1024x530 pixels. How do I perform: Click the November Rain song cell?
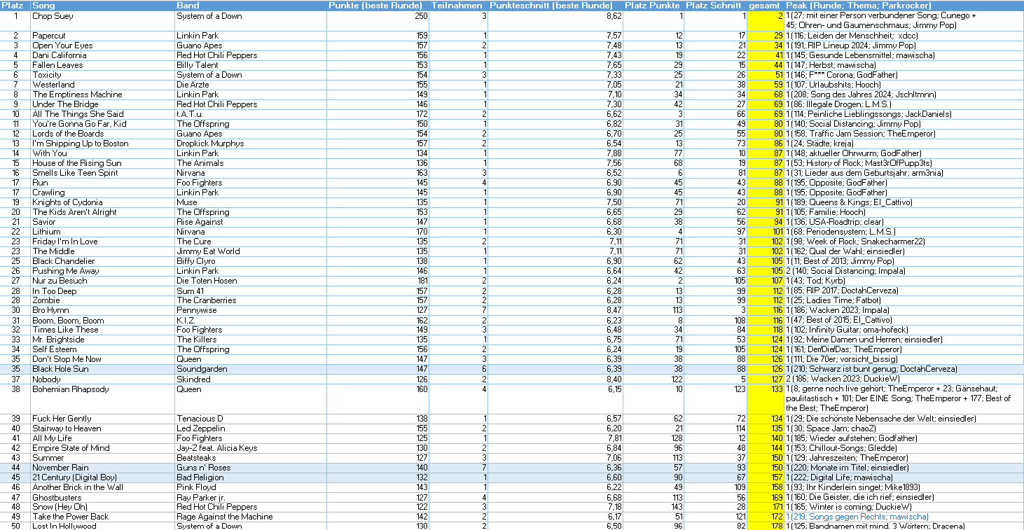point(60,468)
